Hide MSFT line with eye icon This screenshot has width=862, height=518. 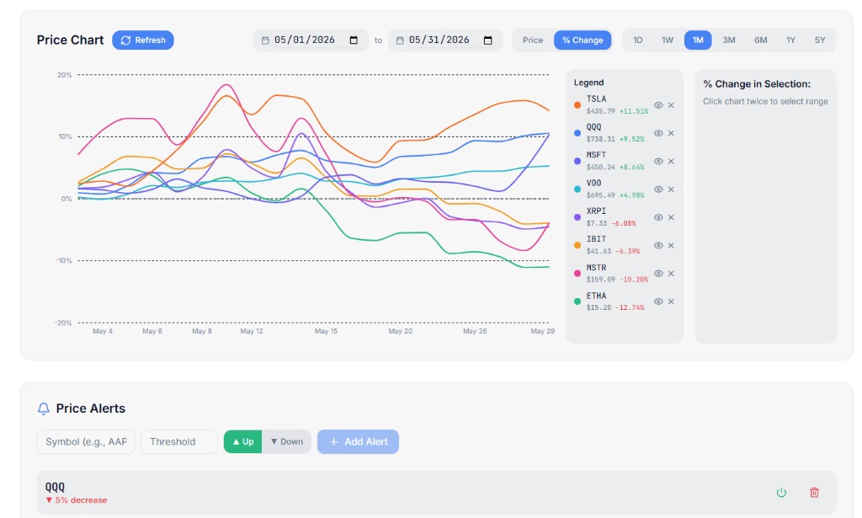click(x=658, y=161)
